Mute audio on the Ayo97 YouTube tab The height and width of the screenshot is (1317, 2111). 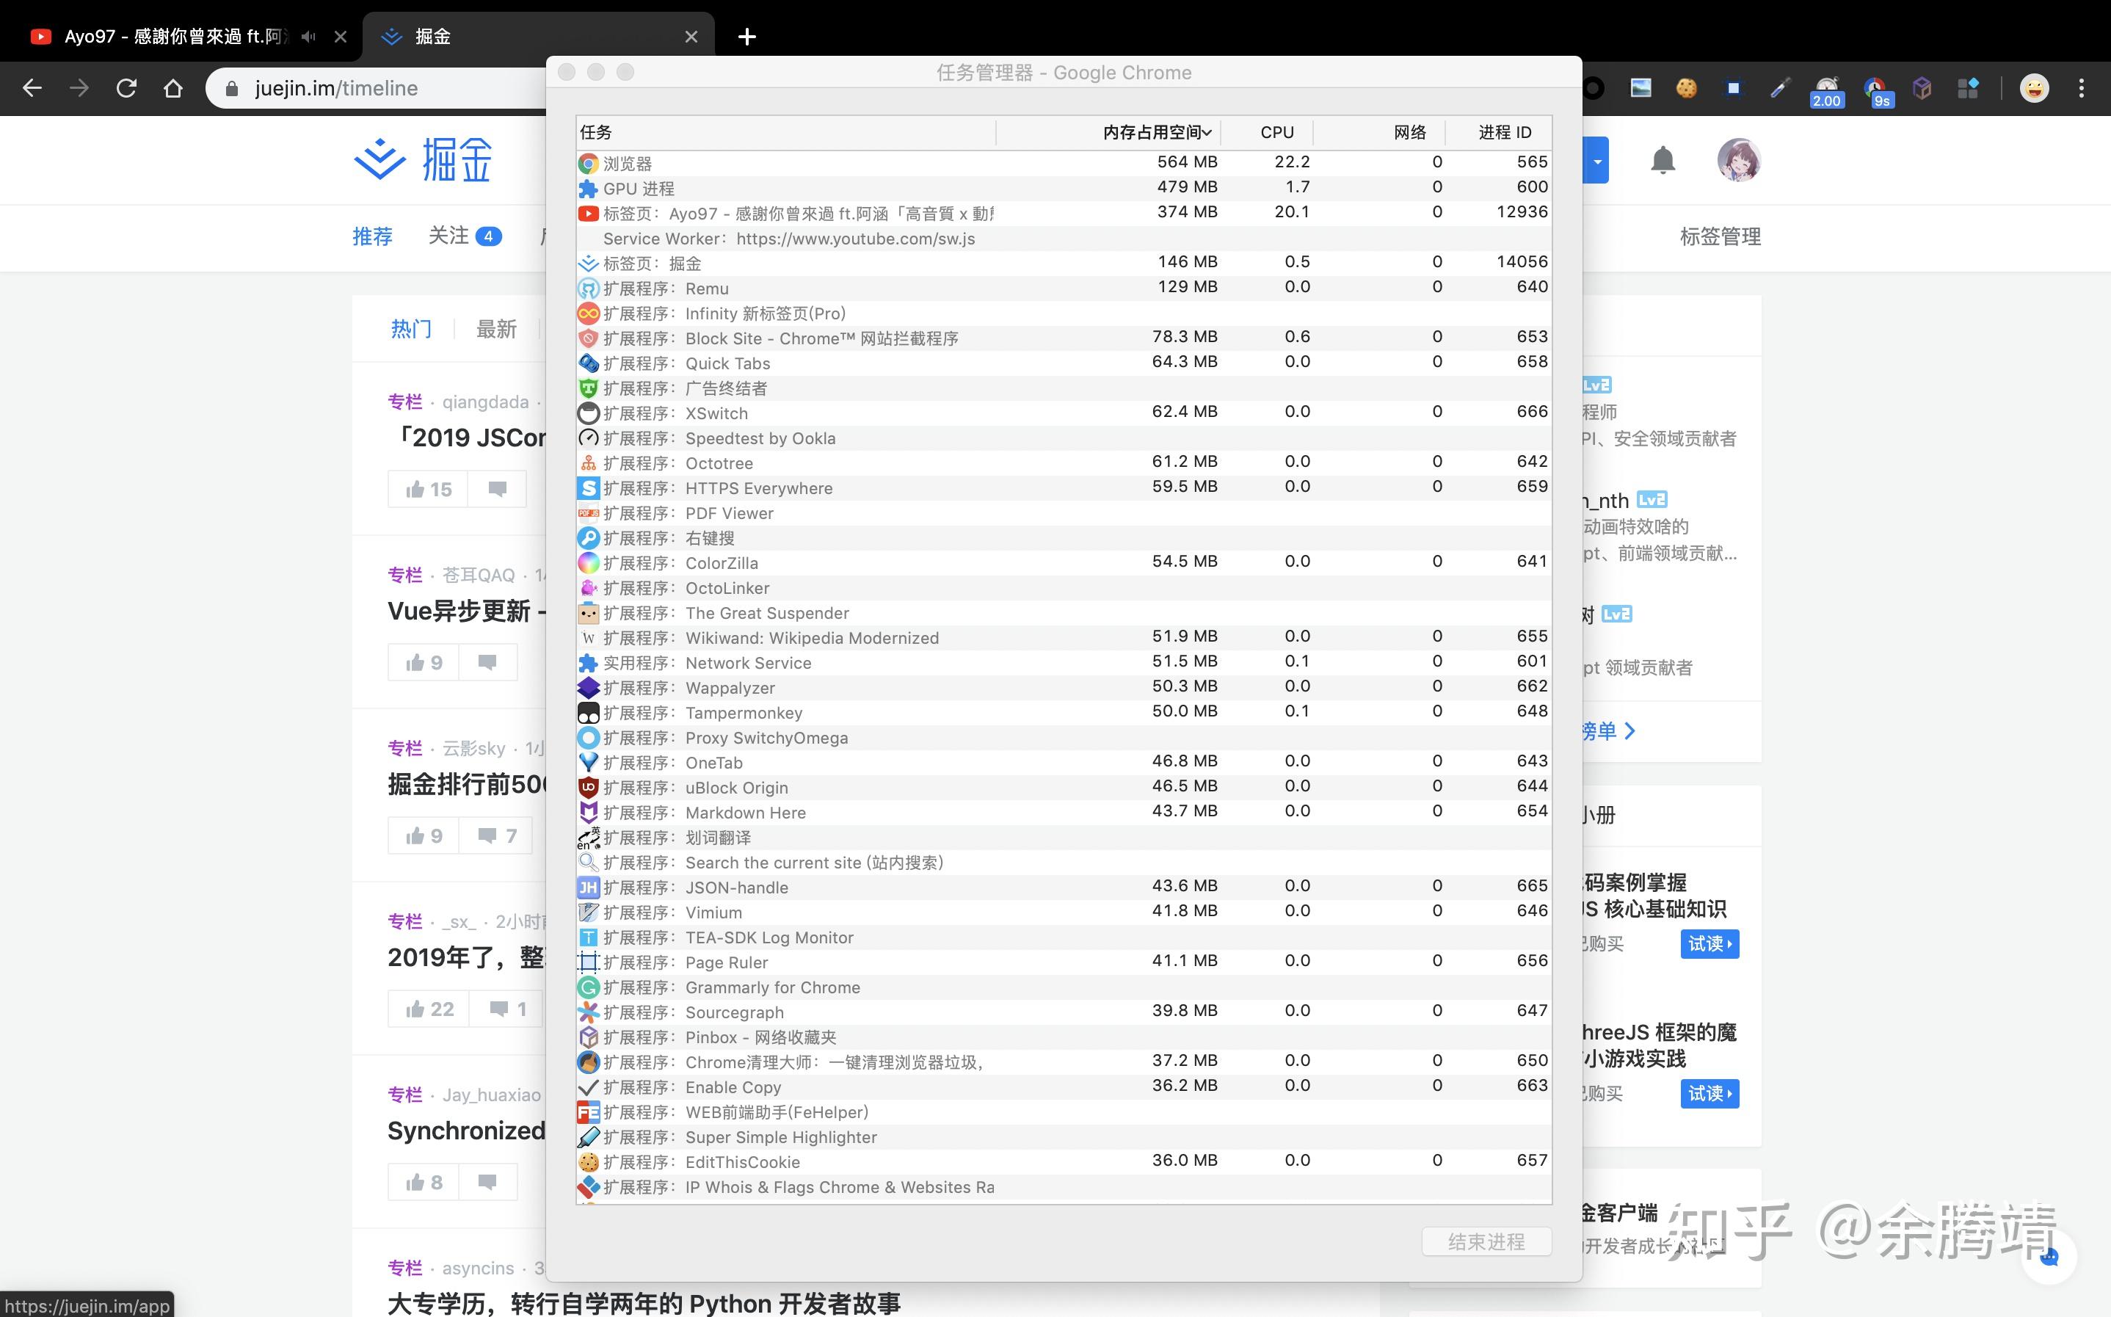pos(308,37)
